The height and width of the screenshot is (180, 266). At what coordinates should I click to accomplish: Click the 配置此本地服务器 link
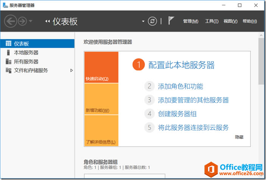181,65
